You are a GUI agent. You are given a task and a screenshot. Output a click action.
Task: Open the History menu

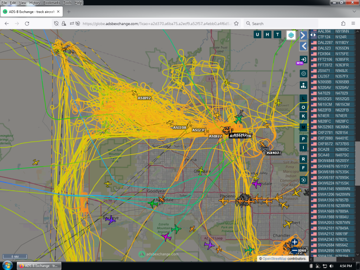(35, 3)
